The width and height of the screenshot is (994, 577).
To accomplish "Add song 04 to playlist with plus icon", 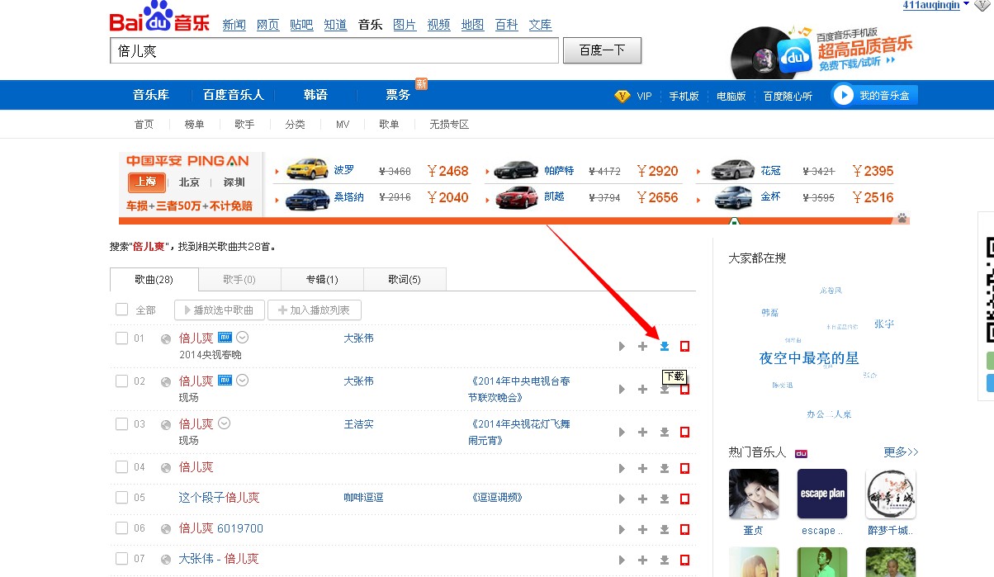I will (x=642, y=468).
